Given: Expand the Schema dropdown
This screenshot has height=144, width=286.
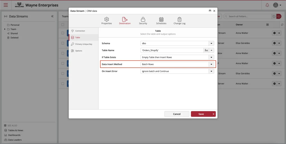Looking at the screenshot, I should [211, 43].
